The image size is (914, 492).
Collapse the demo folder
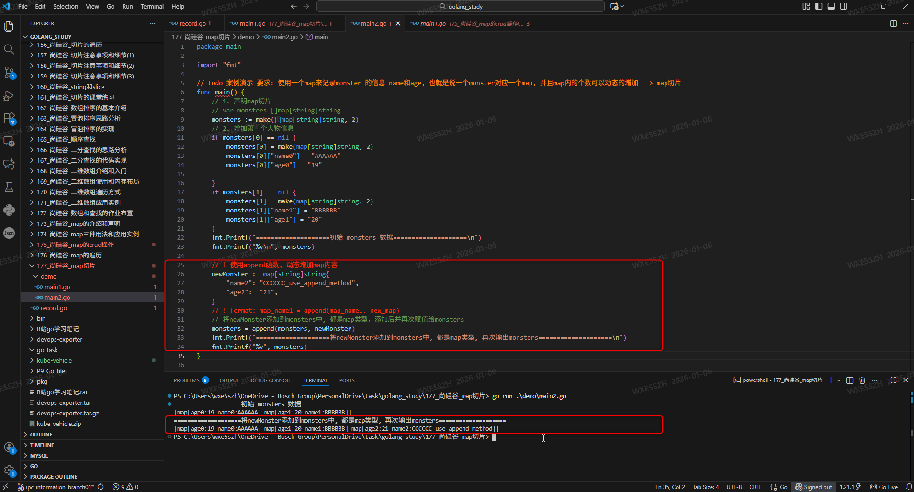[x=92, y=276]
